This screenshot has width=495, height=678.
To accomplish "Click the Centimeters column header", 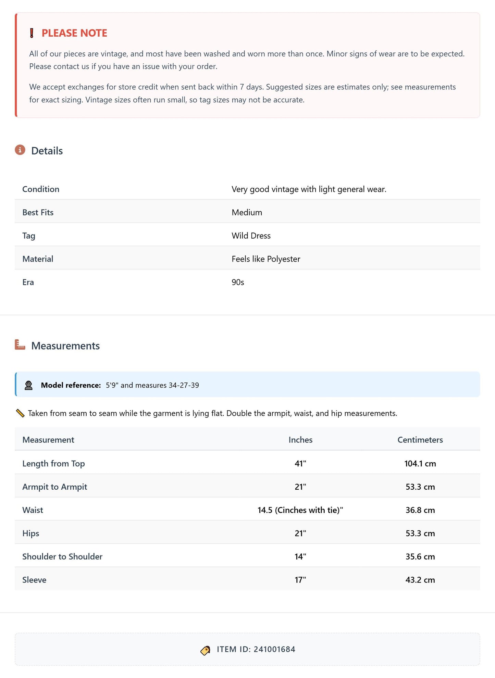I will (x=420, y=440).
